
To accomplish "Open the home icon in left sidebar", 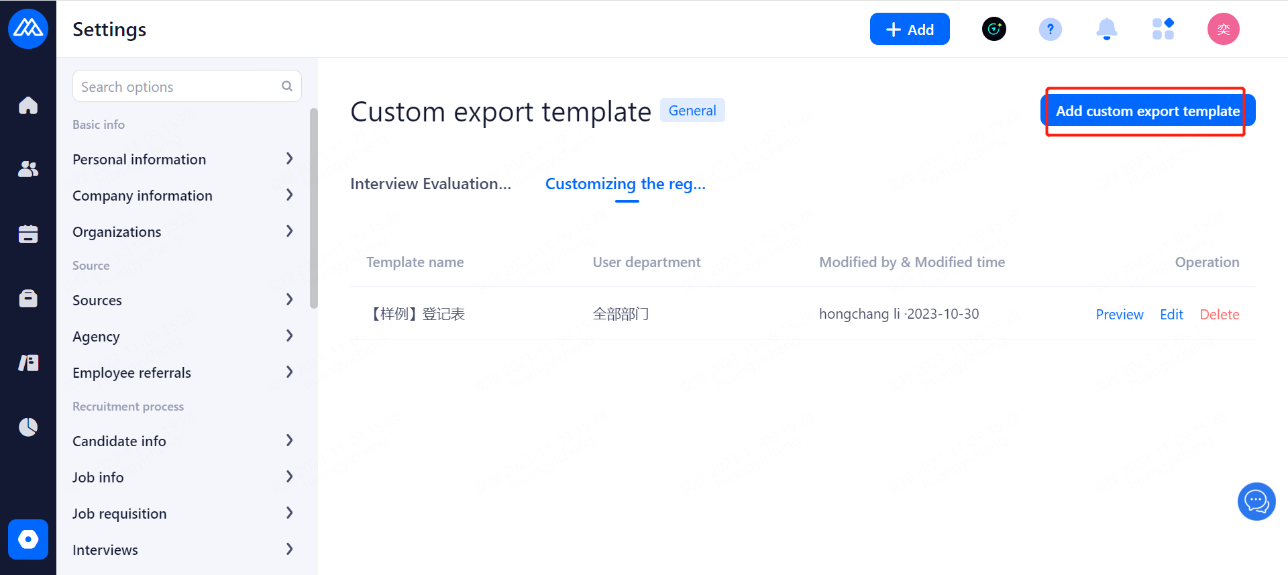I will pyautogui.click(x=28, y=105).
